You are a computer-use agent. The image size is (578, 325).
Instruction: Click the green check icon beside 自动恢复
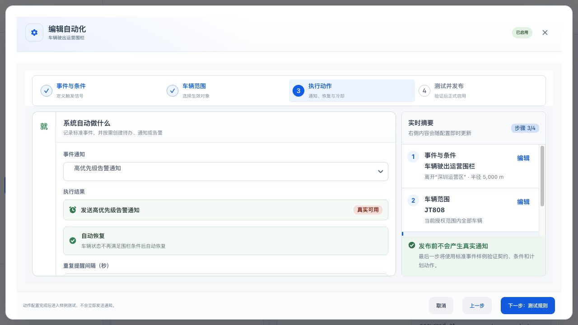coord(73,241)
